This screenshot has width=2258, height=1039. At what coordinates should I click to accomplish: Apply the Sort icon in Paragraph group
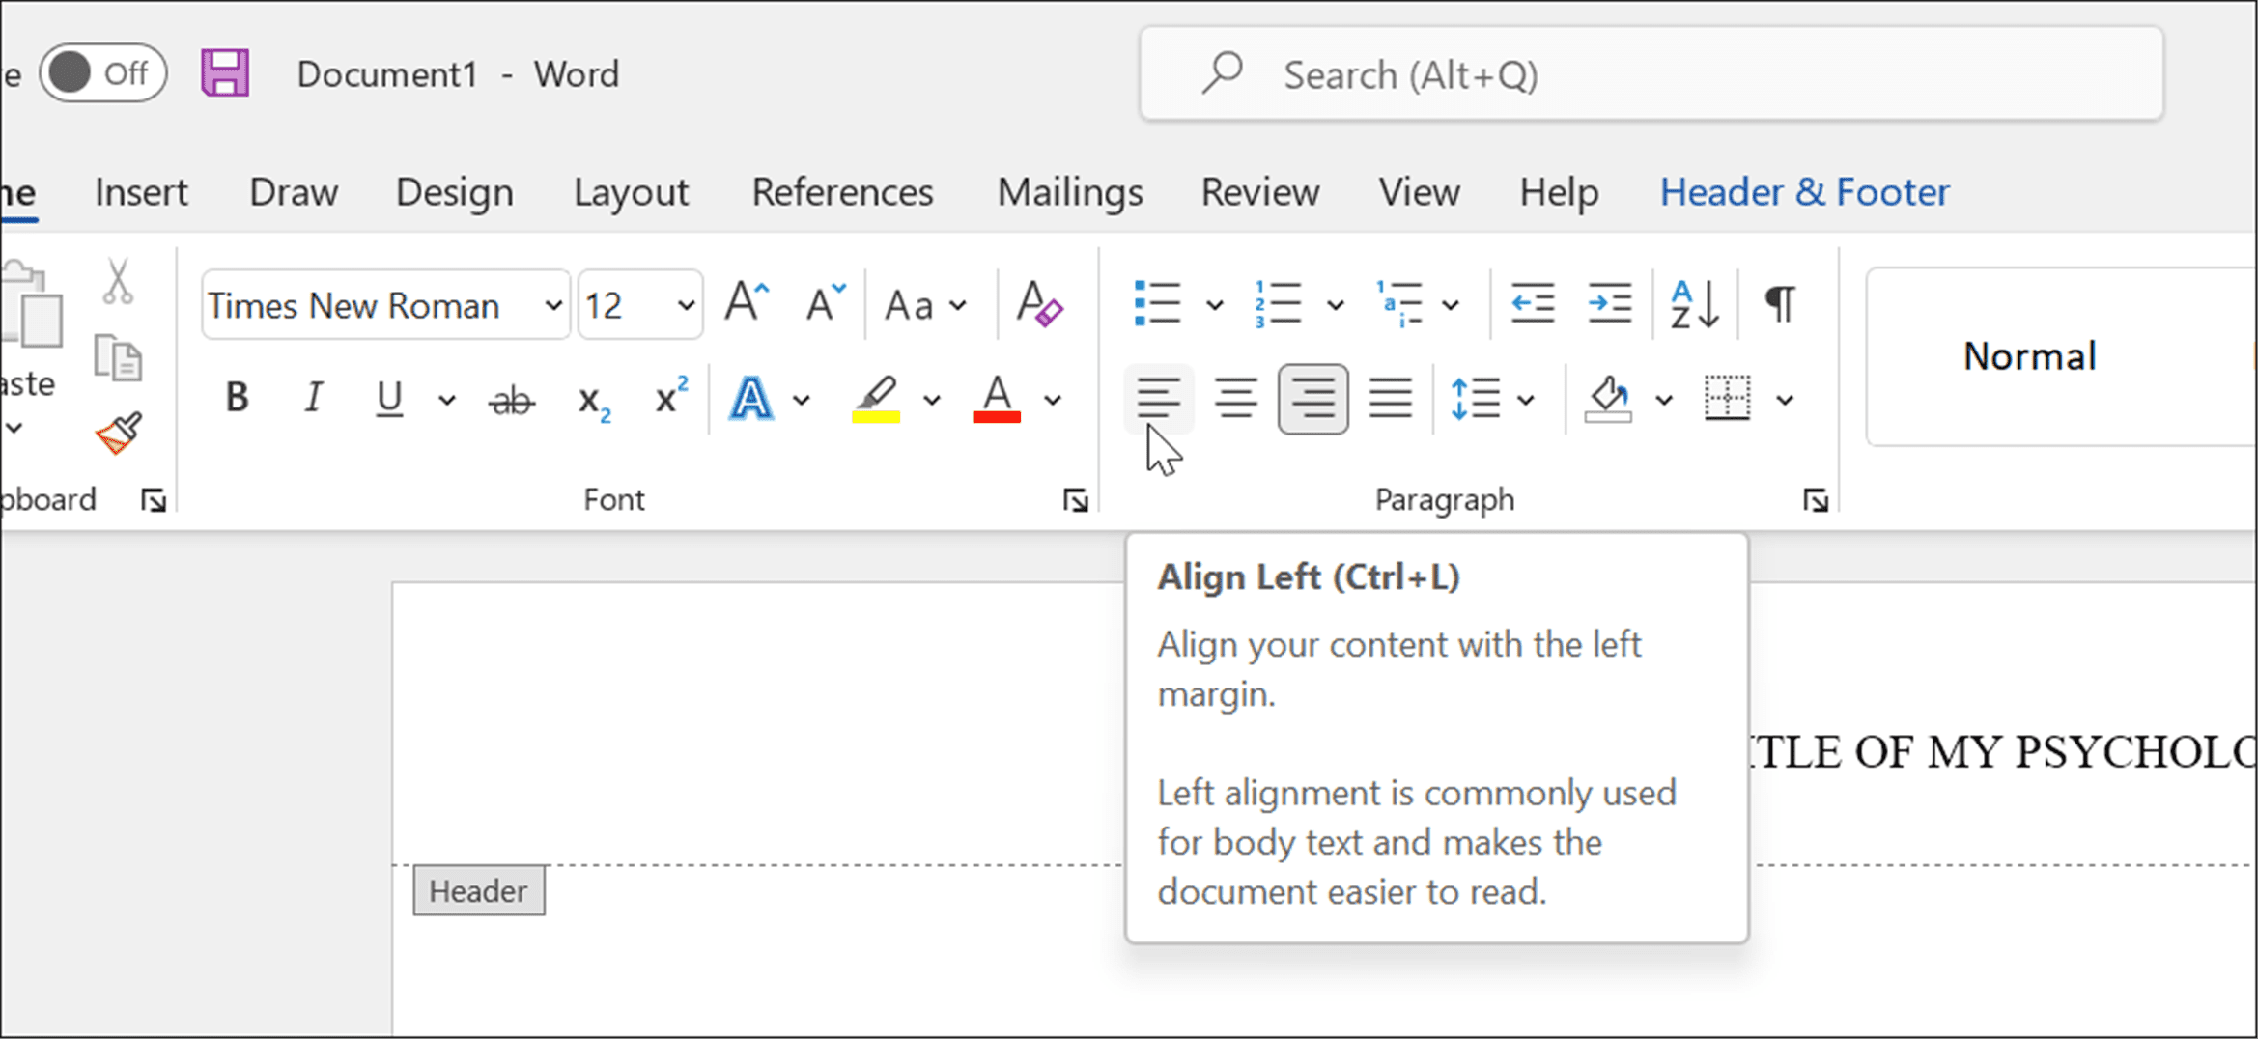pos(1695,303)
